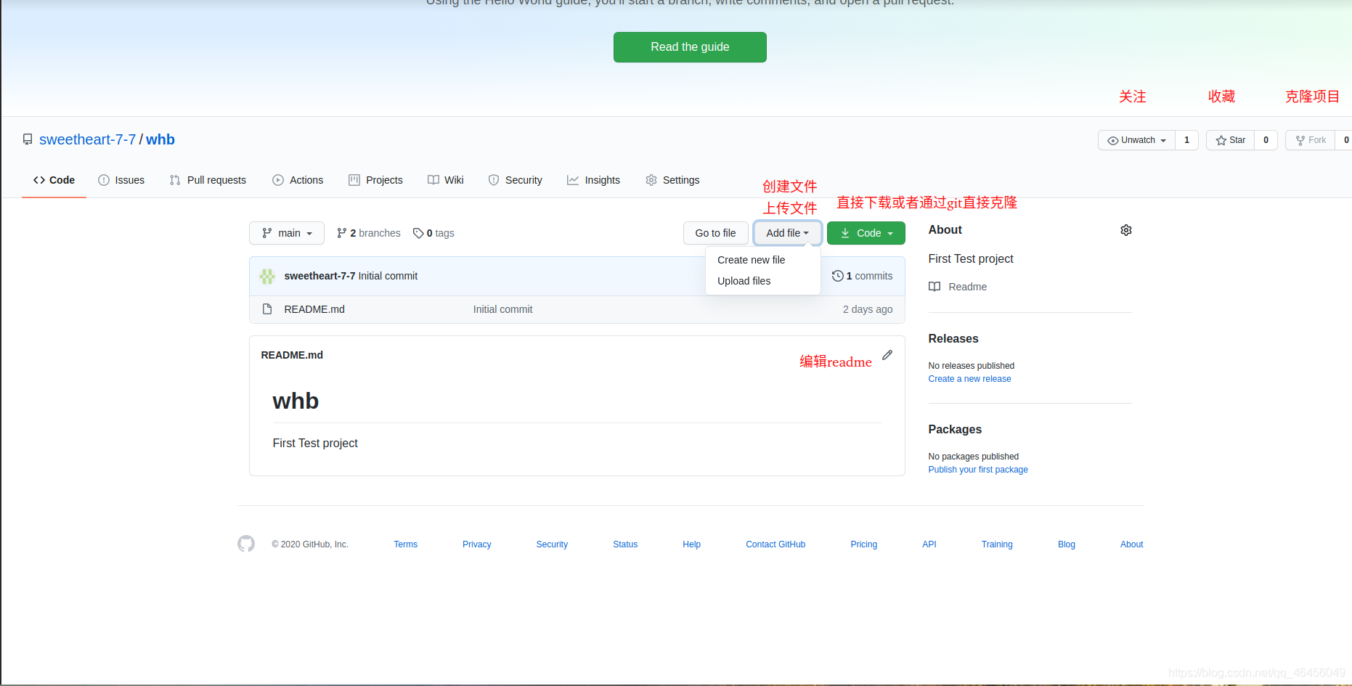Open the watchers count showing 1
The width and height of the screenshot is (1352, 686).
point(1186,140)
